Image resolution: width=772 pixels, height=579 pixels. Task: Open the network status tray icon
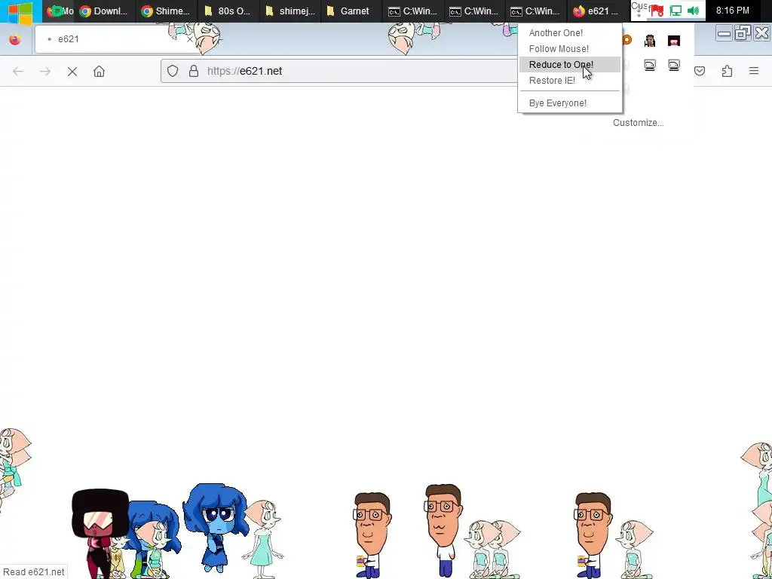(x=675, y=11)
